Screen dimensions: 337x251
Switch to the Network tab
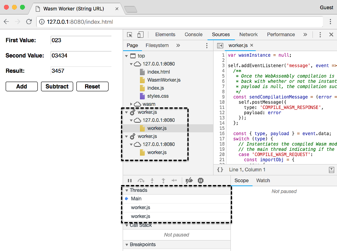click(248, 35)
